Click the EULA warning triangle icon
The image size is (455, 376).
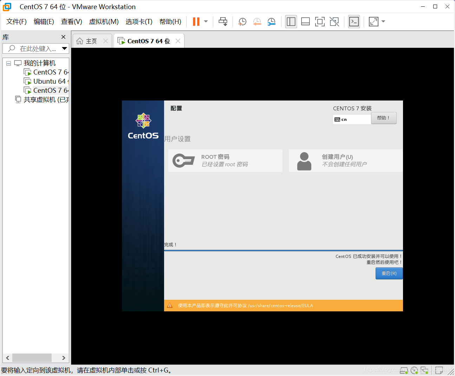point(170,305)
